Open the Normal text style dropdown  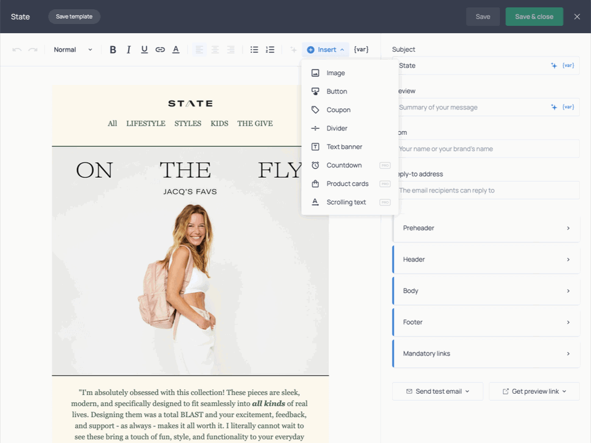coord(72,49)
